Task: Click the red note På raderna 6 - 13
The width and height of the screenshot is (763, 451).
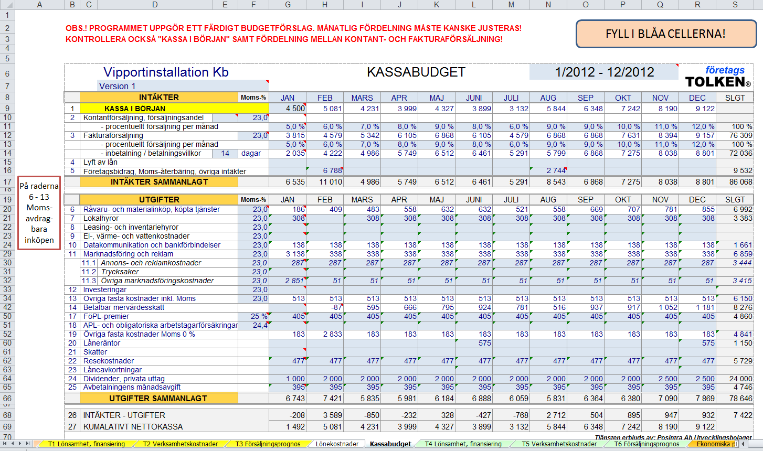Action: point(39,213)
